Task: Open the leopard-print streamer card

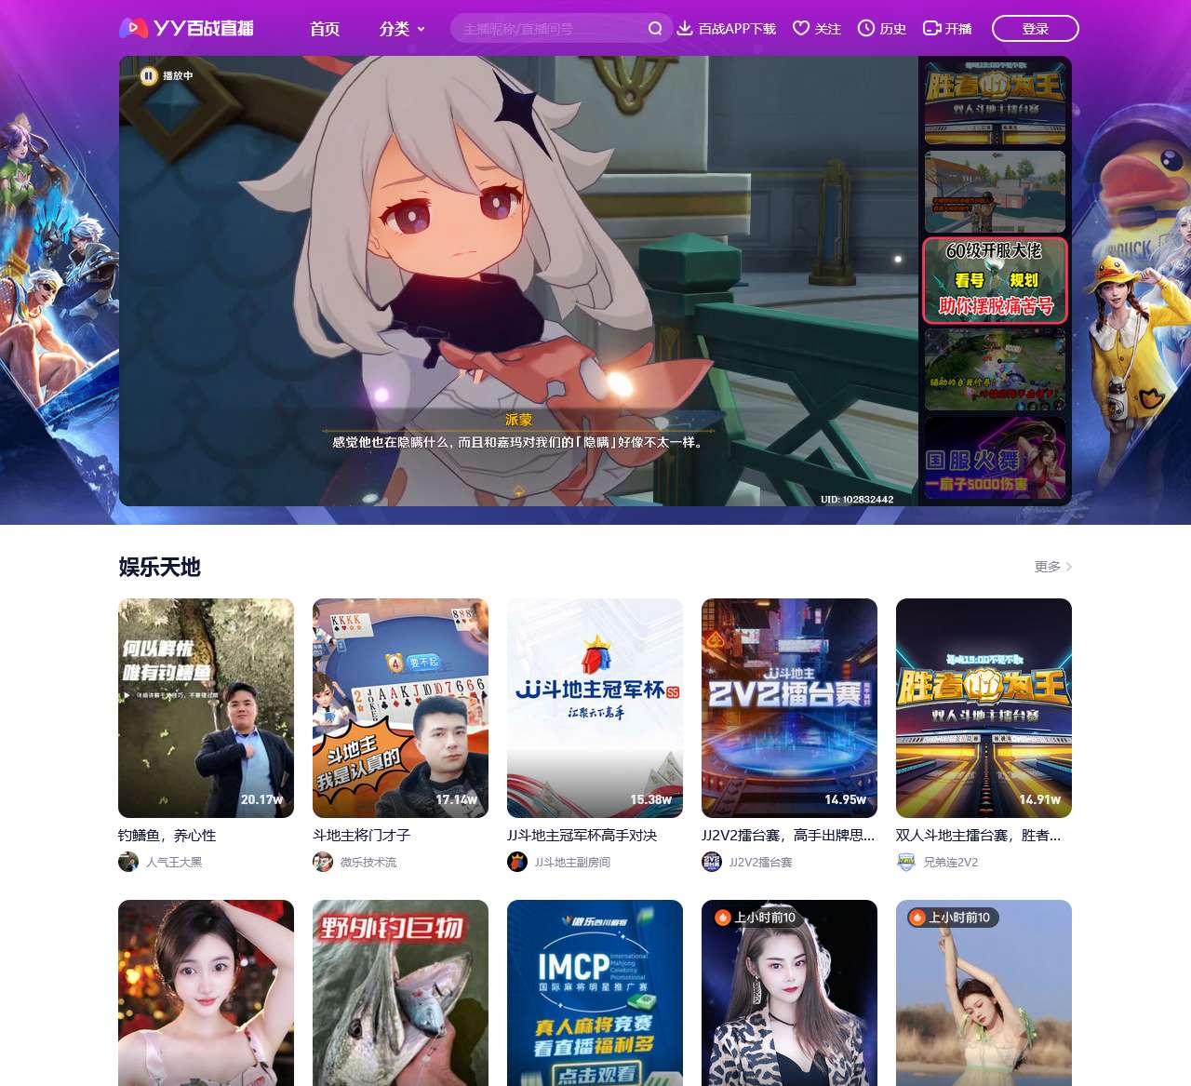Action: click(x=789, y=993)
